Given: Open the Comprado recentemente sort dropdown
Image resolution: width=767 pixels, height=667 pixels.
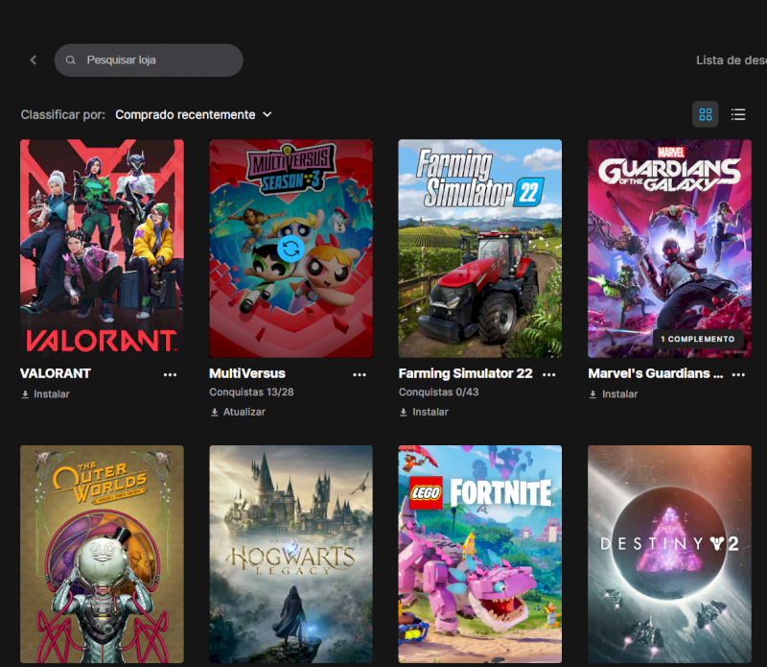Looking at the screenshot, I should (x=194, y=114).
